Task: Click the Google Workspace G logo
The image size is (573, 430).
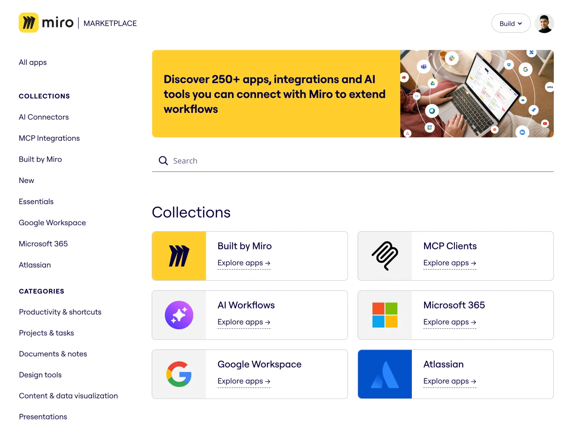Action: click(179, 374)
